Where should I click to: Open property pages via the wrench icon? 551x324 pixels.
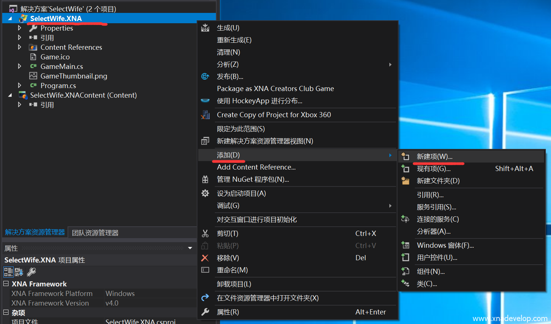pos(31,272)
